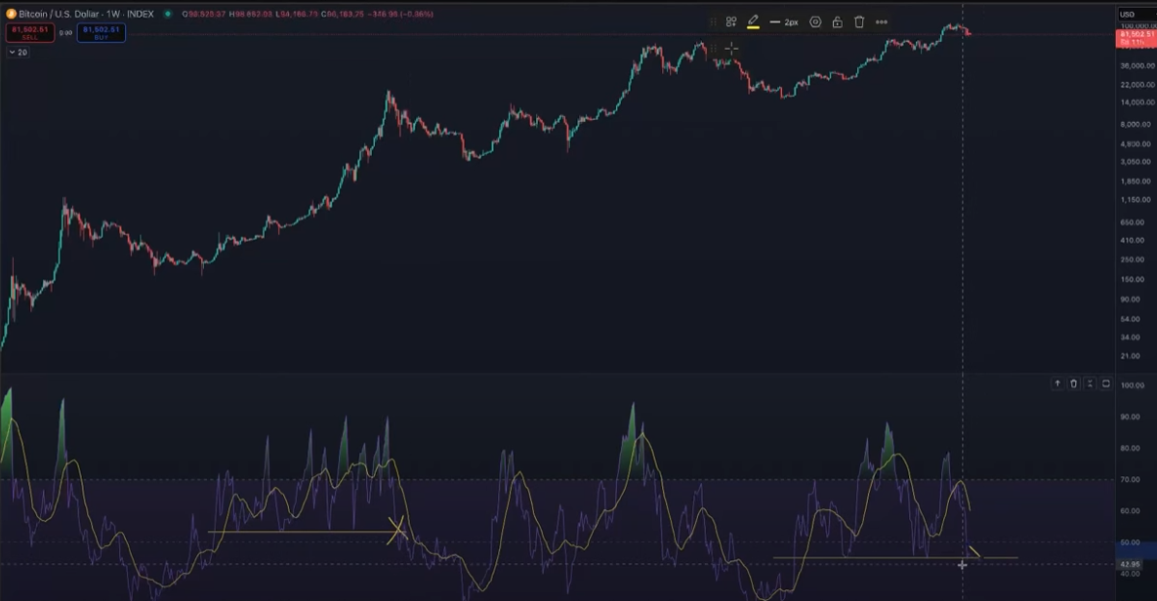Open drawing settings hexagon icon

(x=815, y=22)
